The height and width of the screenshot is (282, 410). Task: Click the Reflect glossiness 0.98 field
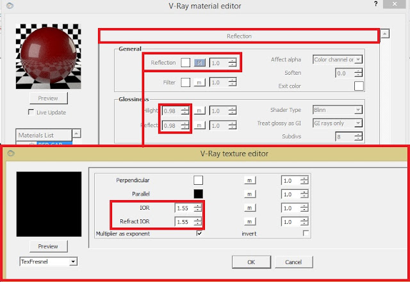pos(172,125)
